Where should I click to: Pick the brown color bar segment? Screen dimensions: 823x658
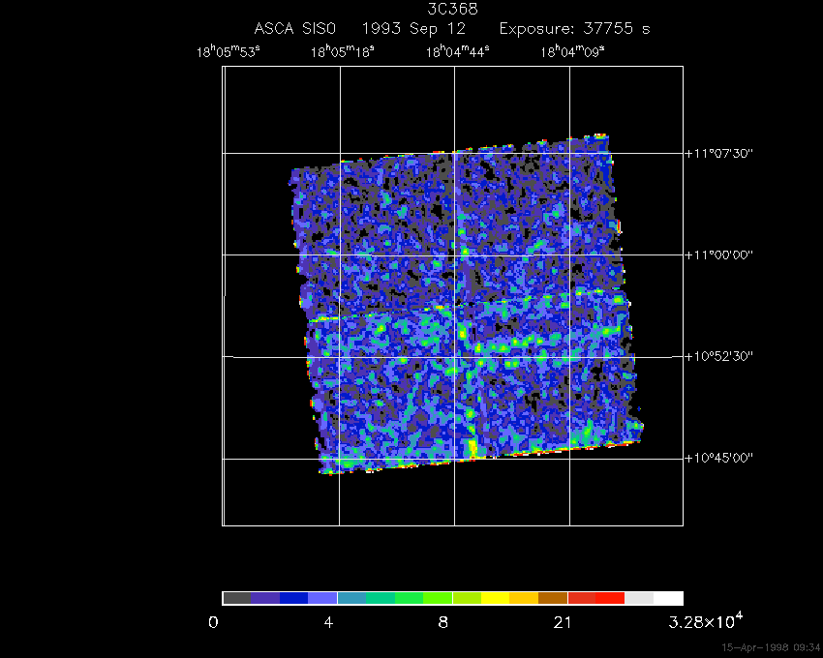click(553, 598)
